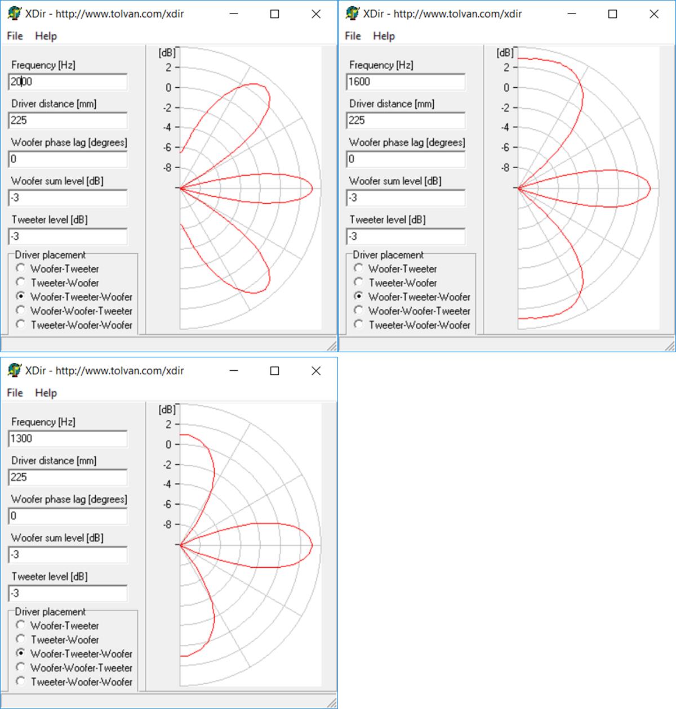Click [dB] axis label in 1600 Hz plot
The width and height of the screenshot is (676, 709).
pyautogui.click(x=505, y=53)
